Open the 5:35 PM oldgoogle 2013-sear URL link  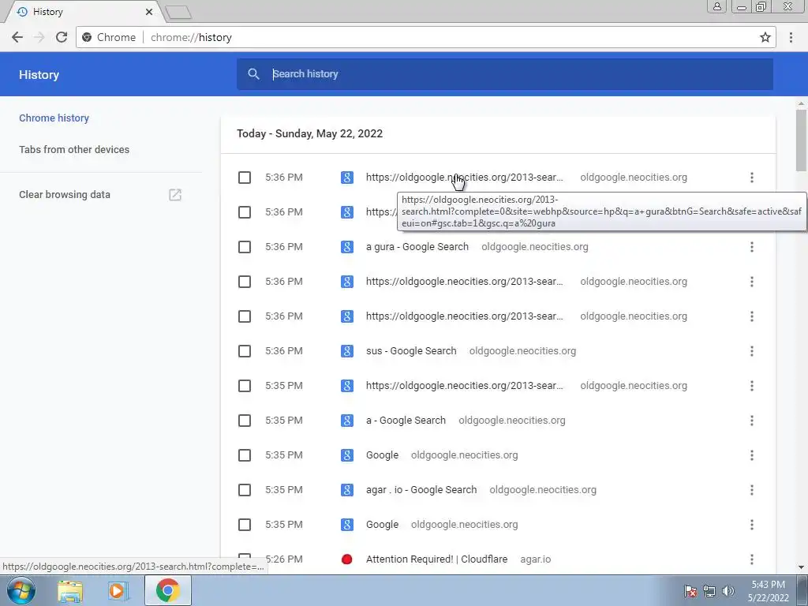(464, 386)
